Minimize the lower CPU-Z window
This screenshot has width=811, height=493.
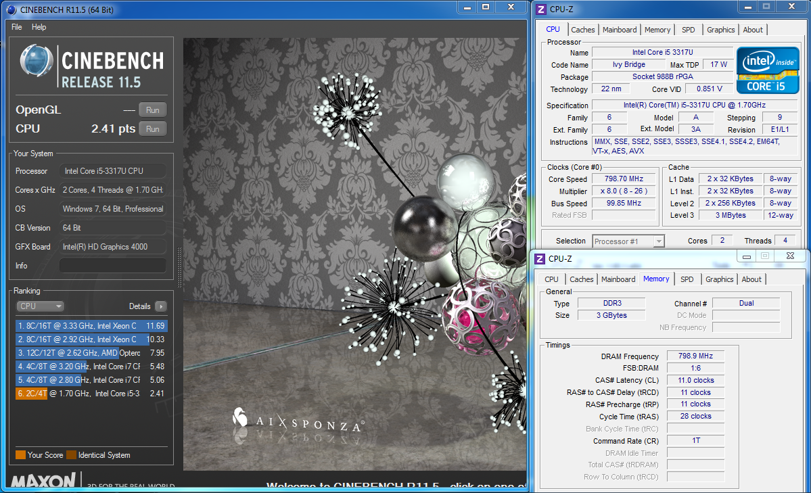pos(746,256)
